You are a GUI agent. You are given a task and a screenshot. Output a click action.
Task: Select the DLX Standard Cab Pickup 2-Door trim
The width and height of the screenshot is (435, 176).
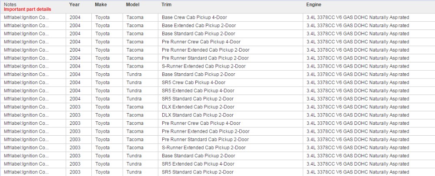pyautogui.click(x=197, y=115)
